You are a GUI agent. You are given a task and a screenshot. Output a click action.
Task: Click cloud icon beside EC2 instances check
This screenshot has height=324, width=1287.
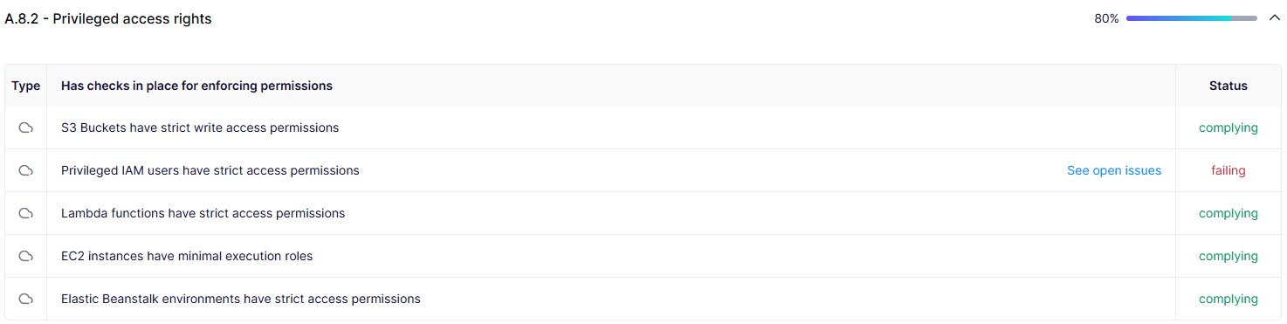tap(26, 256)
